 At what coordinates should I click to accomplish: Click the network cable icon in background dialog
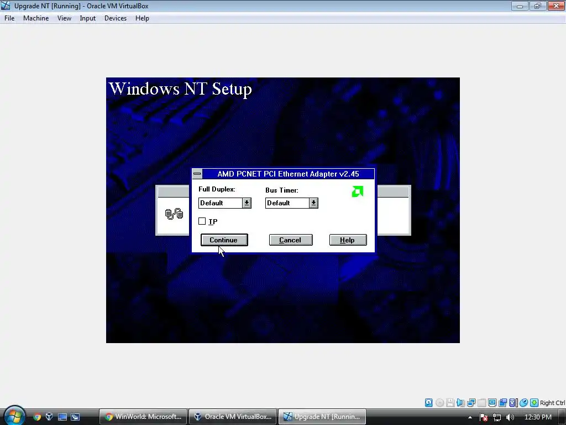tap(174, 214)
